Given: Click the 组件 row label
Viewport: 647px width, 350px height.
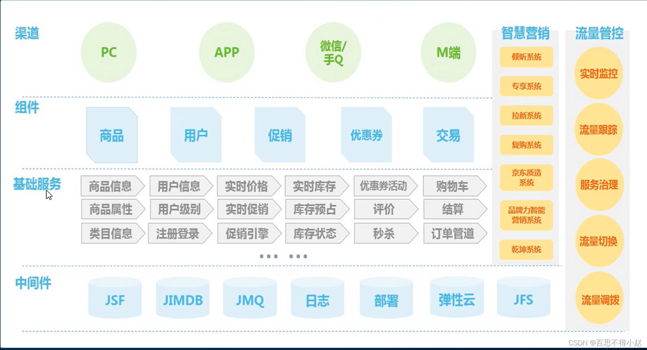Looking at the screenshot, I should [27, 107].
